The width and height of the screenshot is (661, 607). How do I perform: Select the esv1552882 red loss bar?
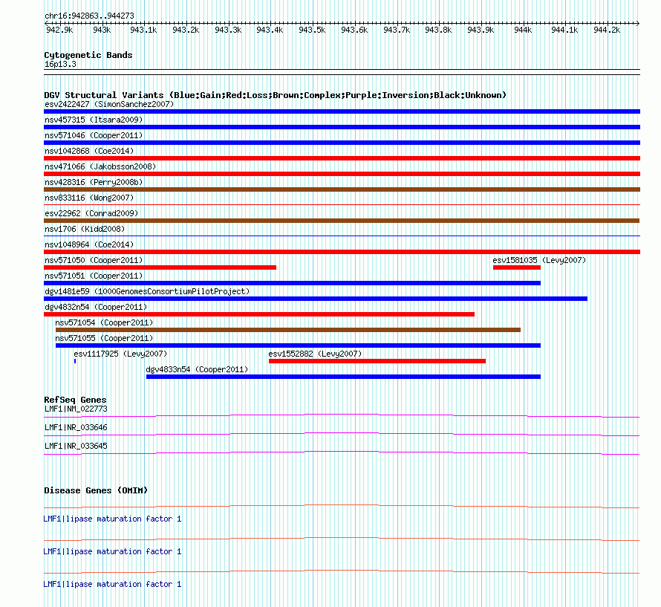[377, 361]
